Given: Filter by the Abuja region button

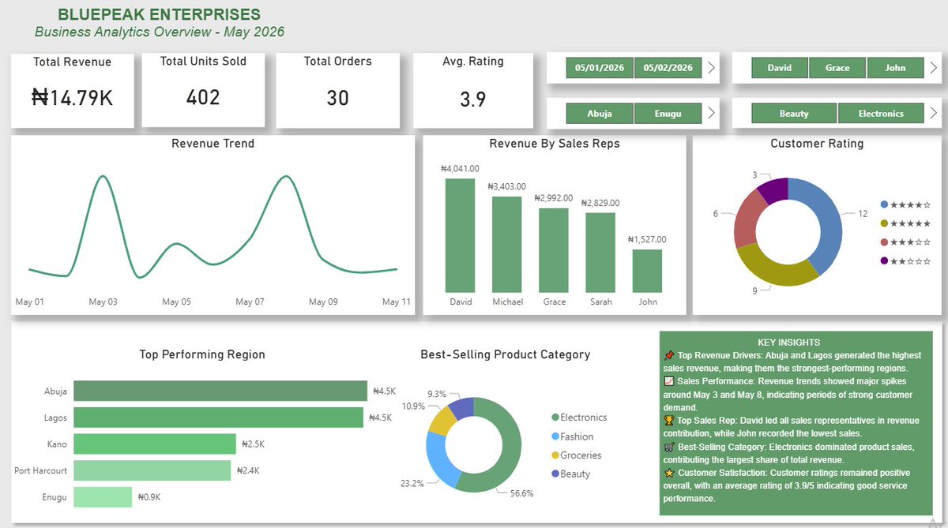Looking at the screenshot, I should coord(600,114).
